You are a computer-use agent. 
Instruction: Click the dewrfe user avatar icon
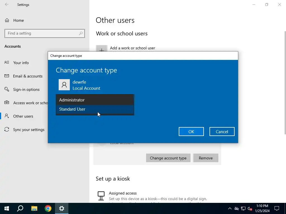point(64,85)
